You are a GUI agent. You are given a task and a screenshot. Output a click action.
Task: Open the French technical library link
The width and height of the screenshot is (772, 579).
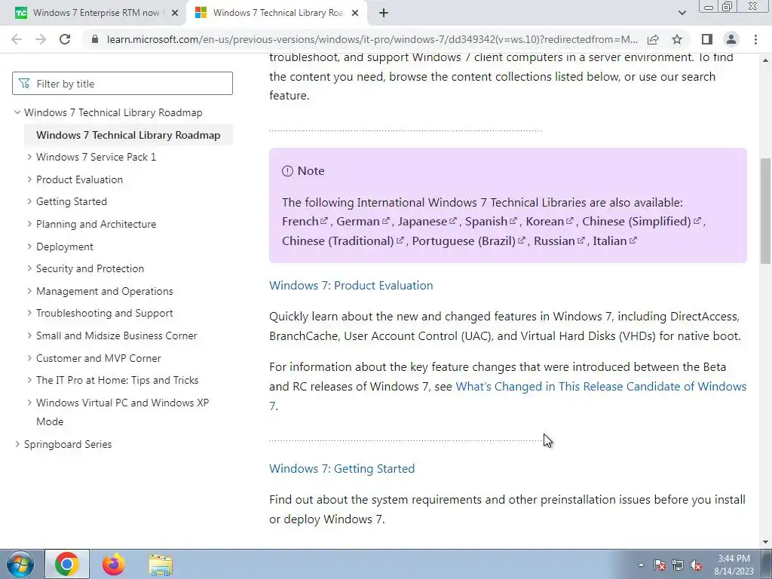(305, 222)
